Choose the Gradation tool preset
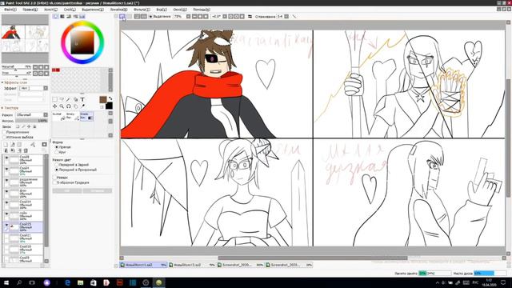Screen dimensions: 512x288 coord(86,116)
